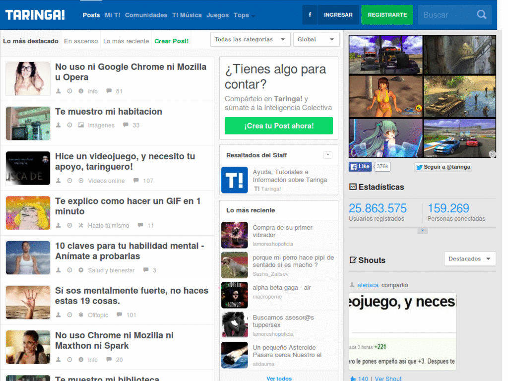The image size is (508, 381).
Task: Click ¡Crea tu Post ahora! button
Action: click(279, 126)
